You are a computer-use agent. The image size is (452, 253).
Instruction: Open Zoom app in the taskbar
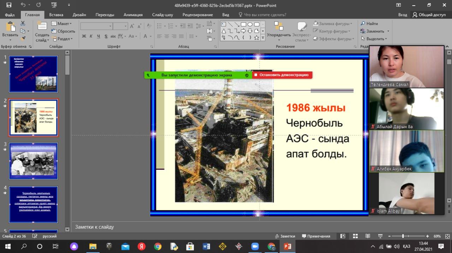(x=255, y=246)
